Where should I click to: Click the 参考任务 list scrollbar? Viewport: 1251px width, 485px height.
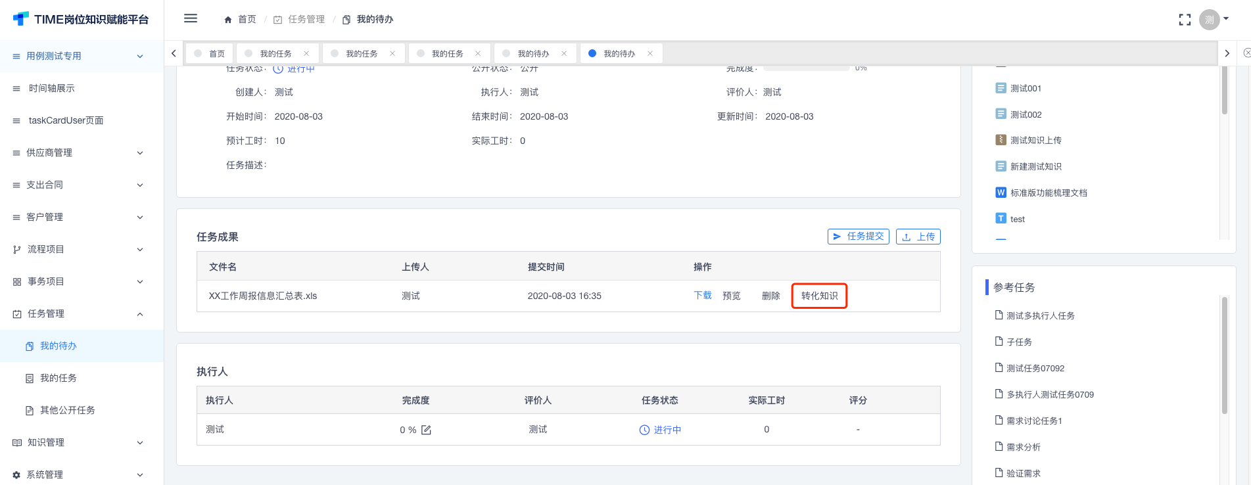pos(1224,355)
